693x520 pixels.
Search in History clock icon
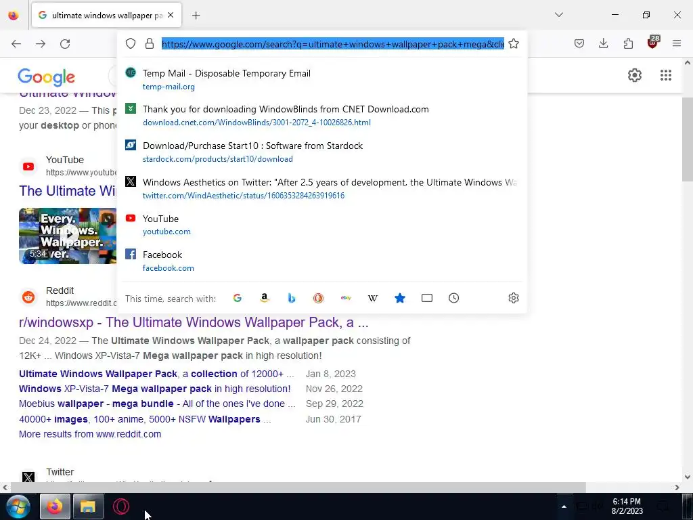tap(454, 298)
